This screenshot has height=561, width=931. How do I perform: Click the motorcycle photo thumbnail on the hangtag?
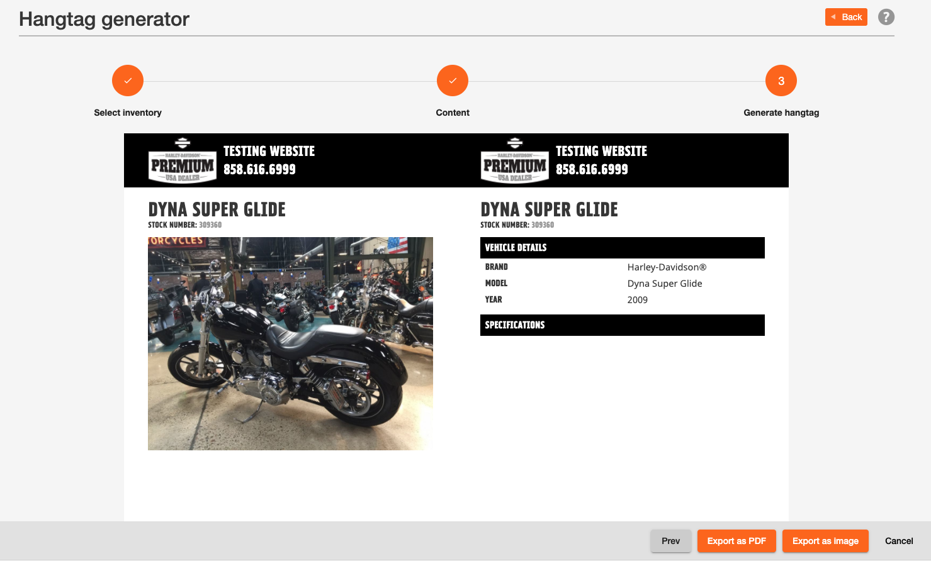pos(290,343)
